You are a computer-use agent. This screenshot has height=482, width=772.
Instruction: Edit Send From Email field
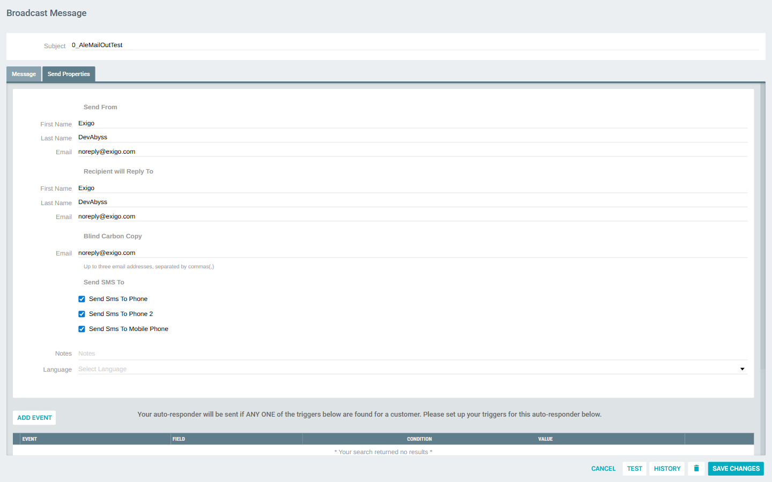pyautogui.click(x=412, y=152)
